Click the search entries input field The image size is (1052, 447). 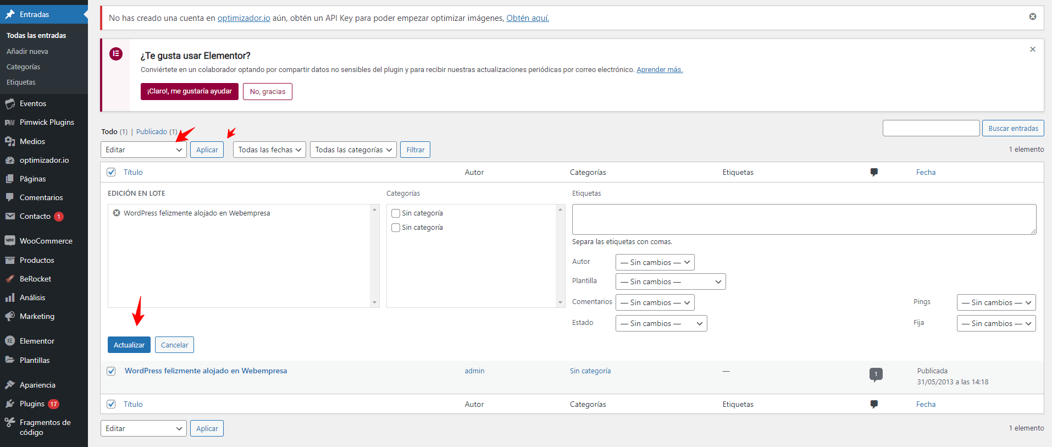[x=931, y=128]
